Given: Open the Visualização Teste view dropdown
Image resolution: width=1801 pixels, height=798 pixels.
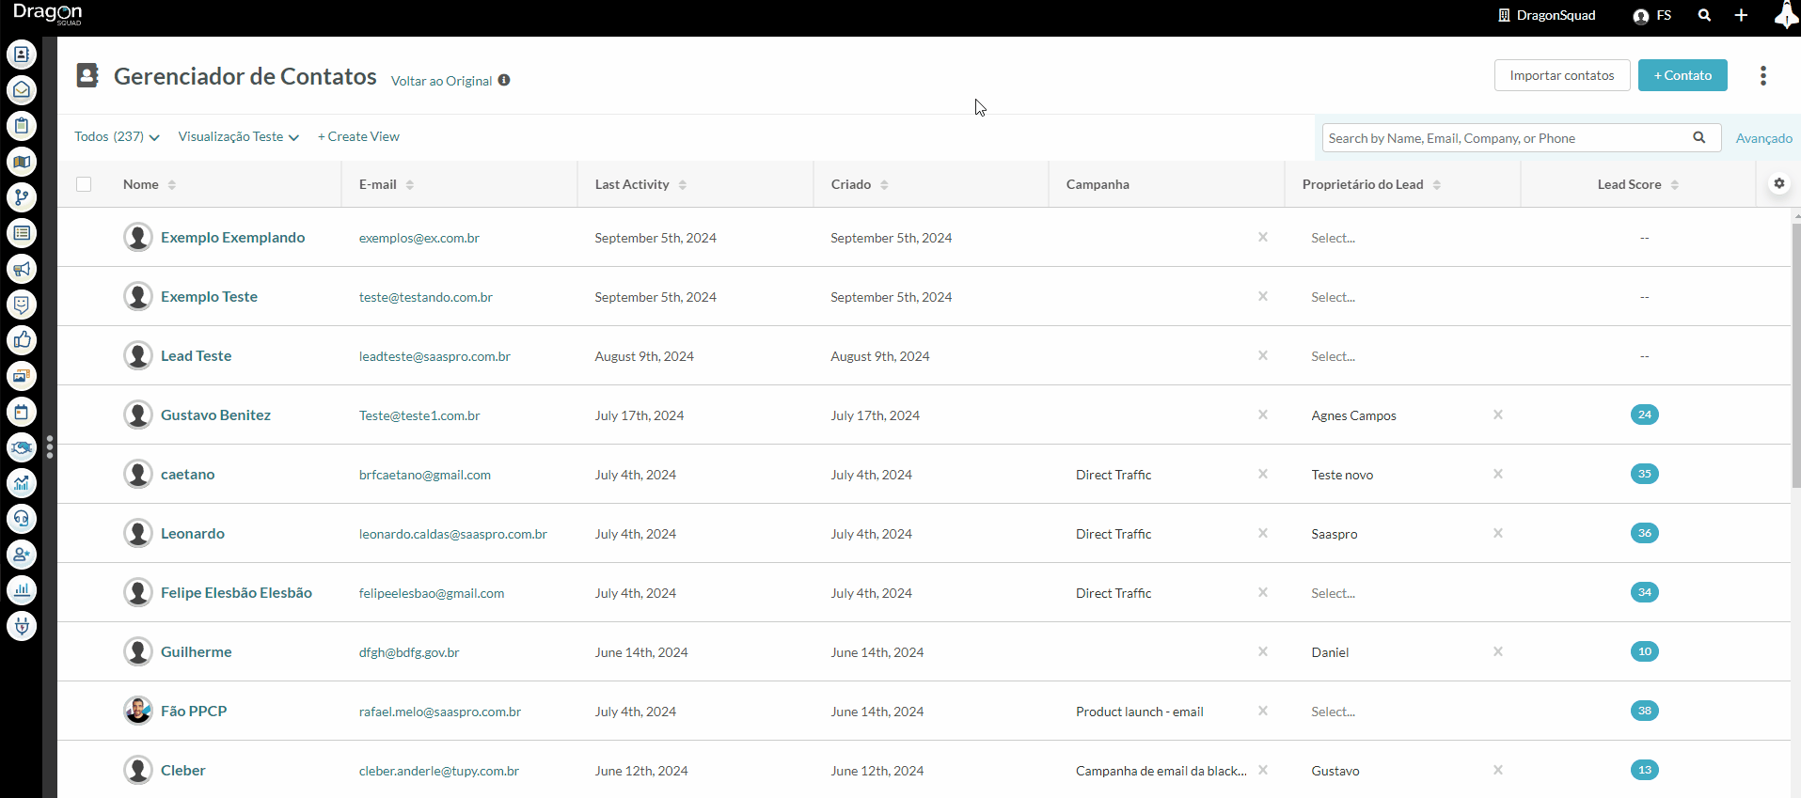Looking at the screenshot, I should [x=239, y=137].
